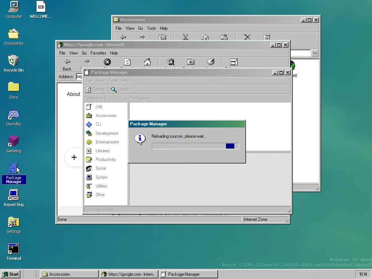Open the Settings desktop icon
Viewport: 372px width, 279px height.
coord(13,225)
